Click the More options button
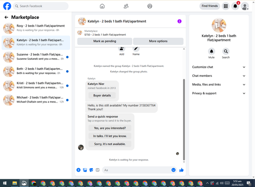The image size is (255, 187). pos(158,41)
